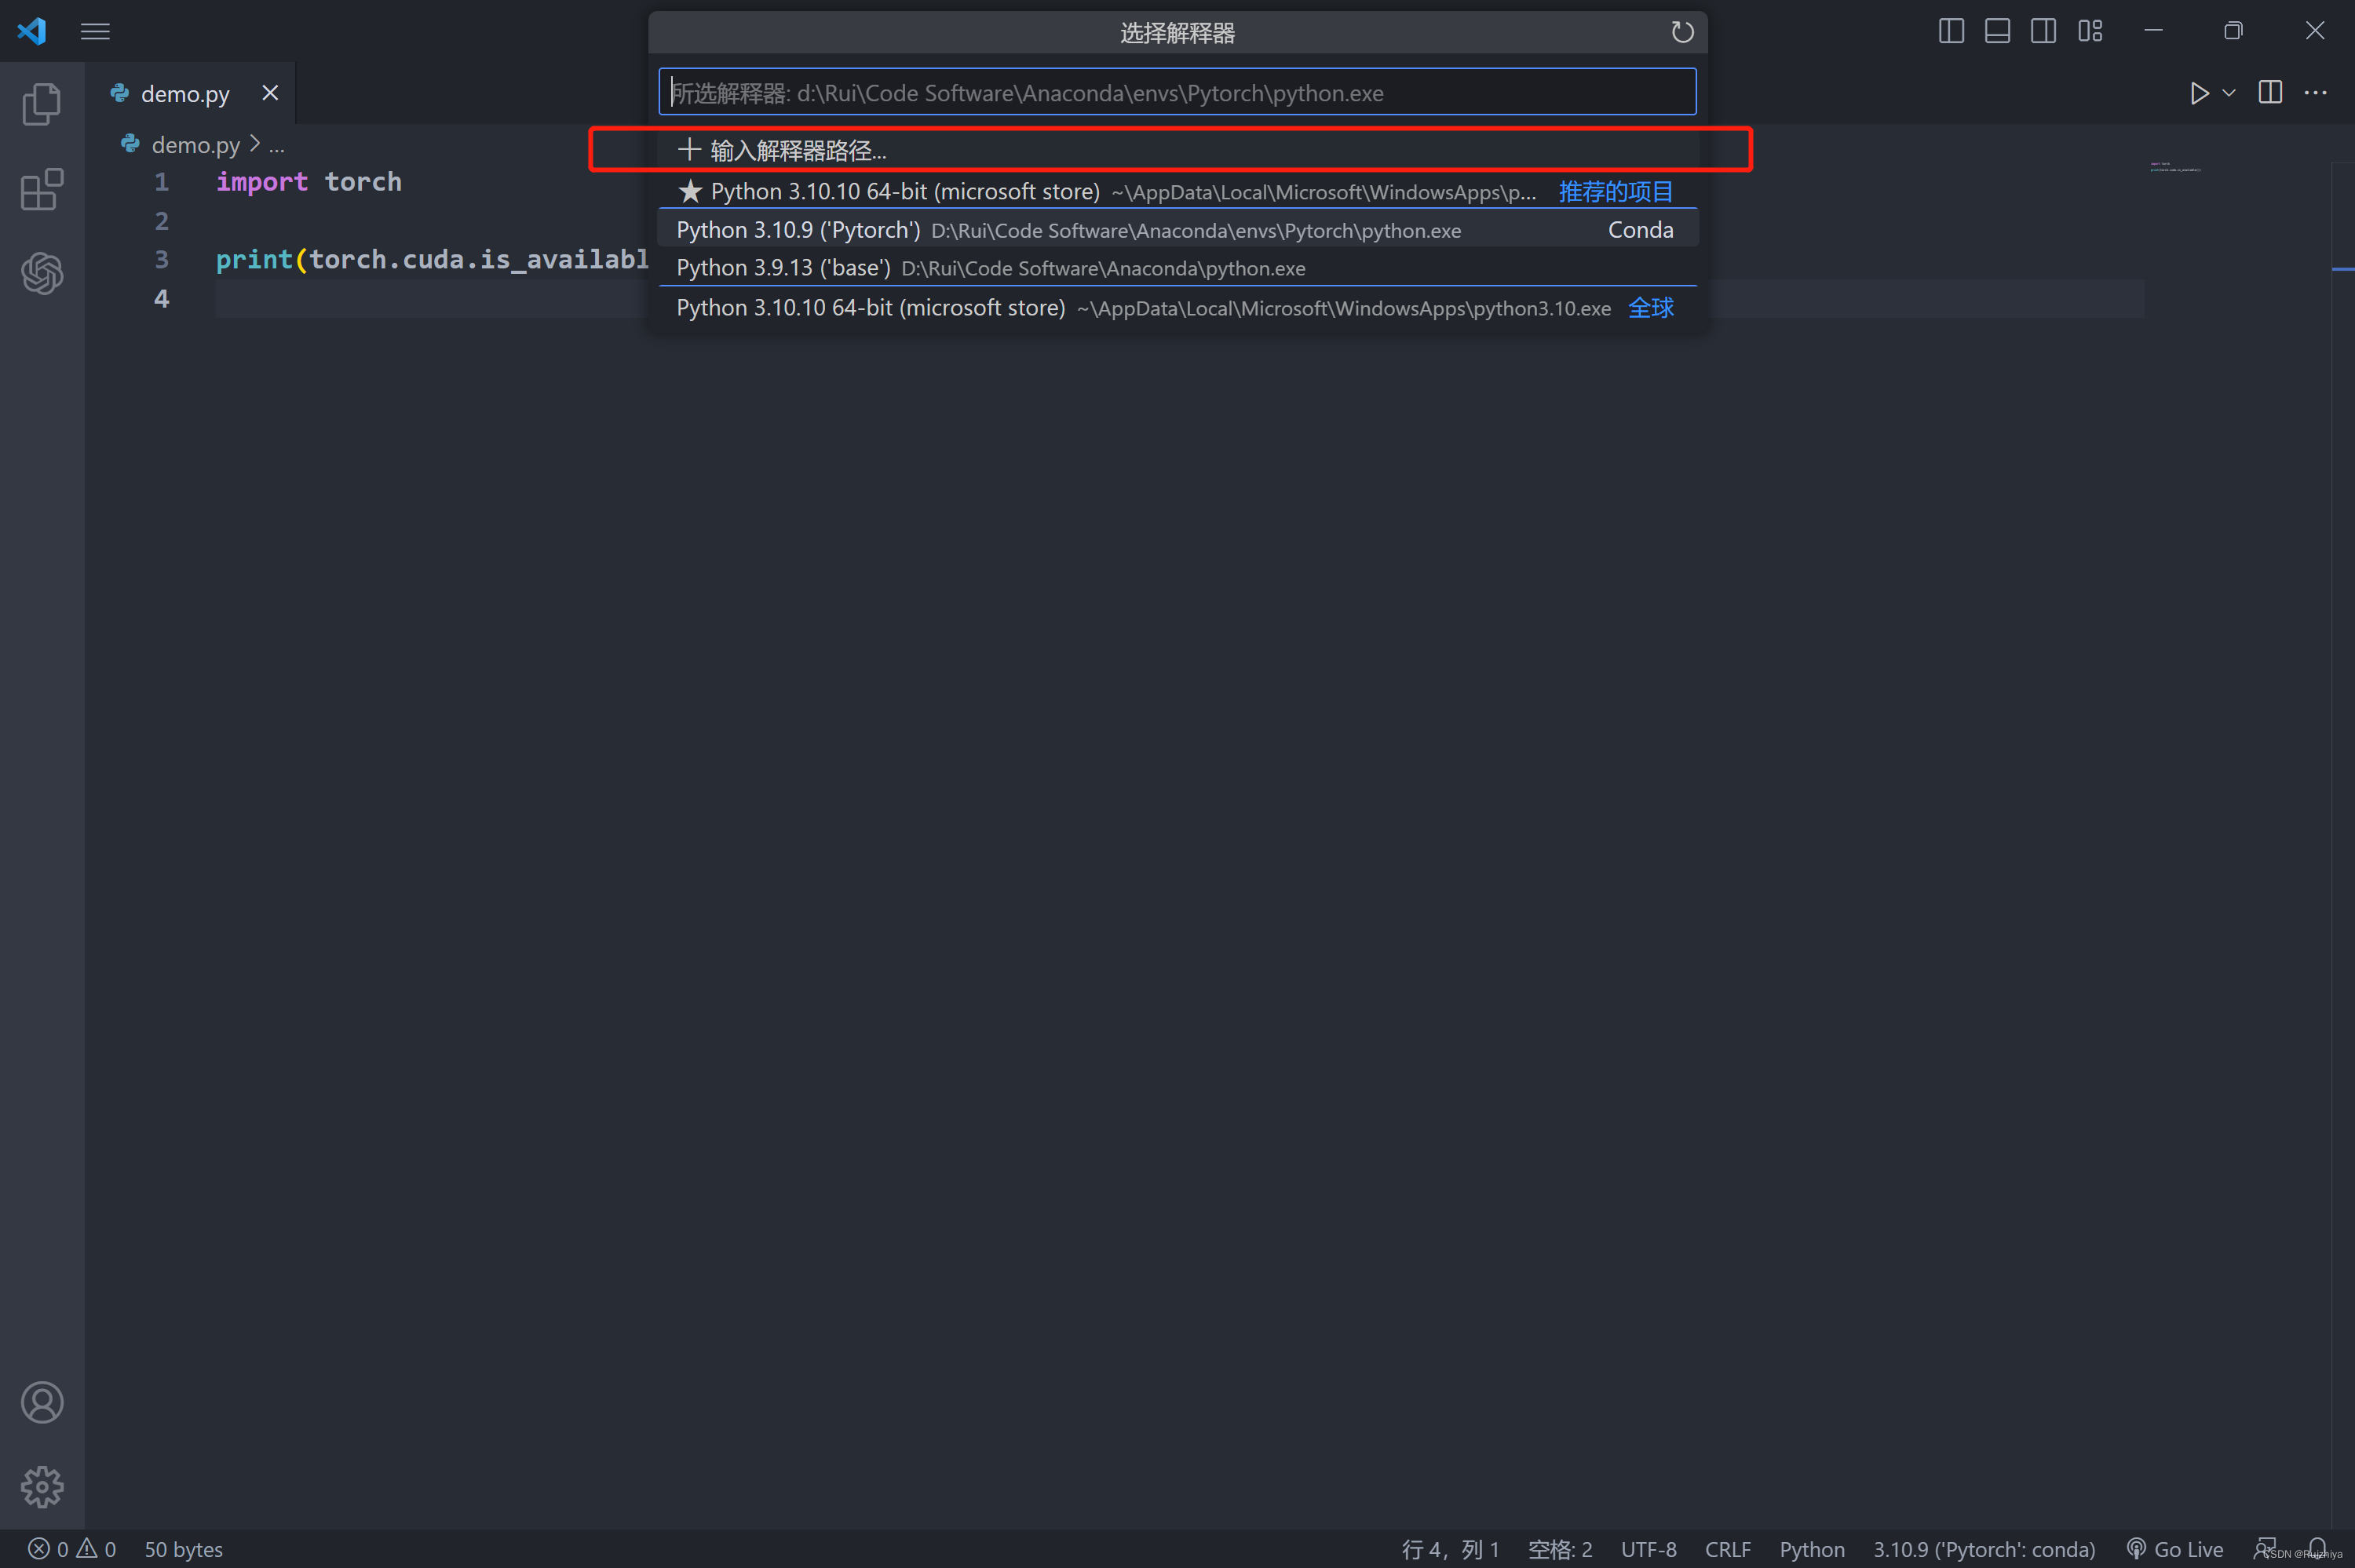Change indentation via 空格: 2
Screen dimensions: 2355x1568
[x=1560, y=1549]
